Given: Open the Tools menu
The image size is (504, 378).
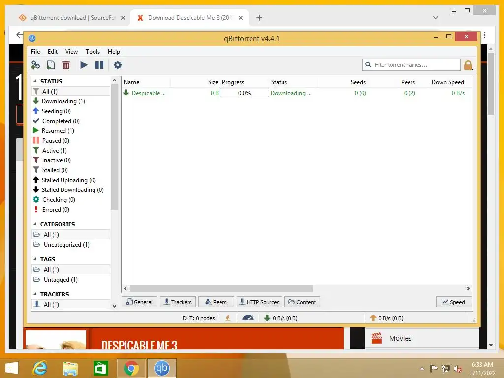Looking at the screenshot, I should coord(93,52).
